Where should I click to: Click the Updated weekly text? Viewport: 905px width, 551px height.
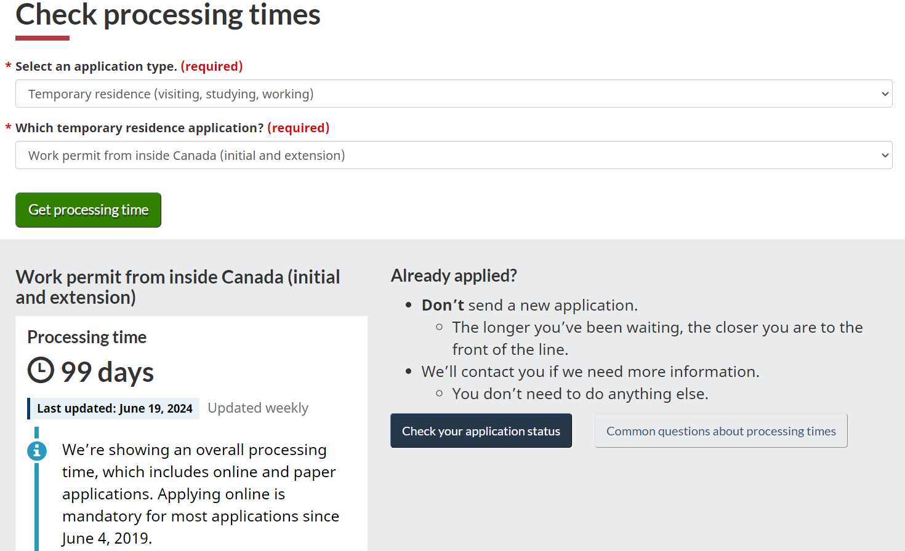pos(258,408)
